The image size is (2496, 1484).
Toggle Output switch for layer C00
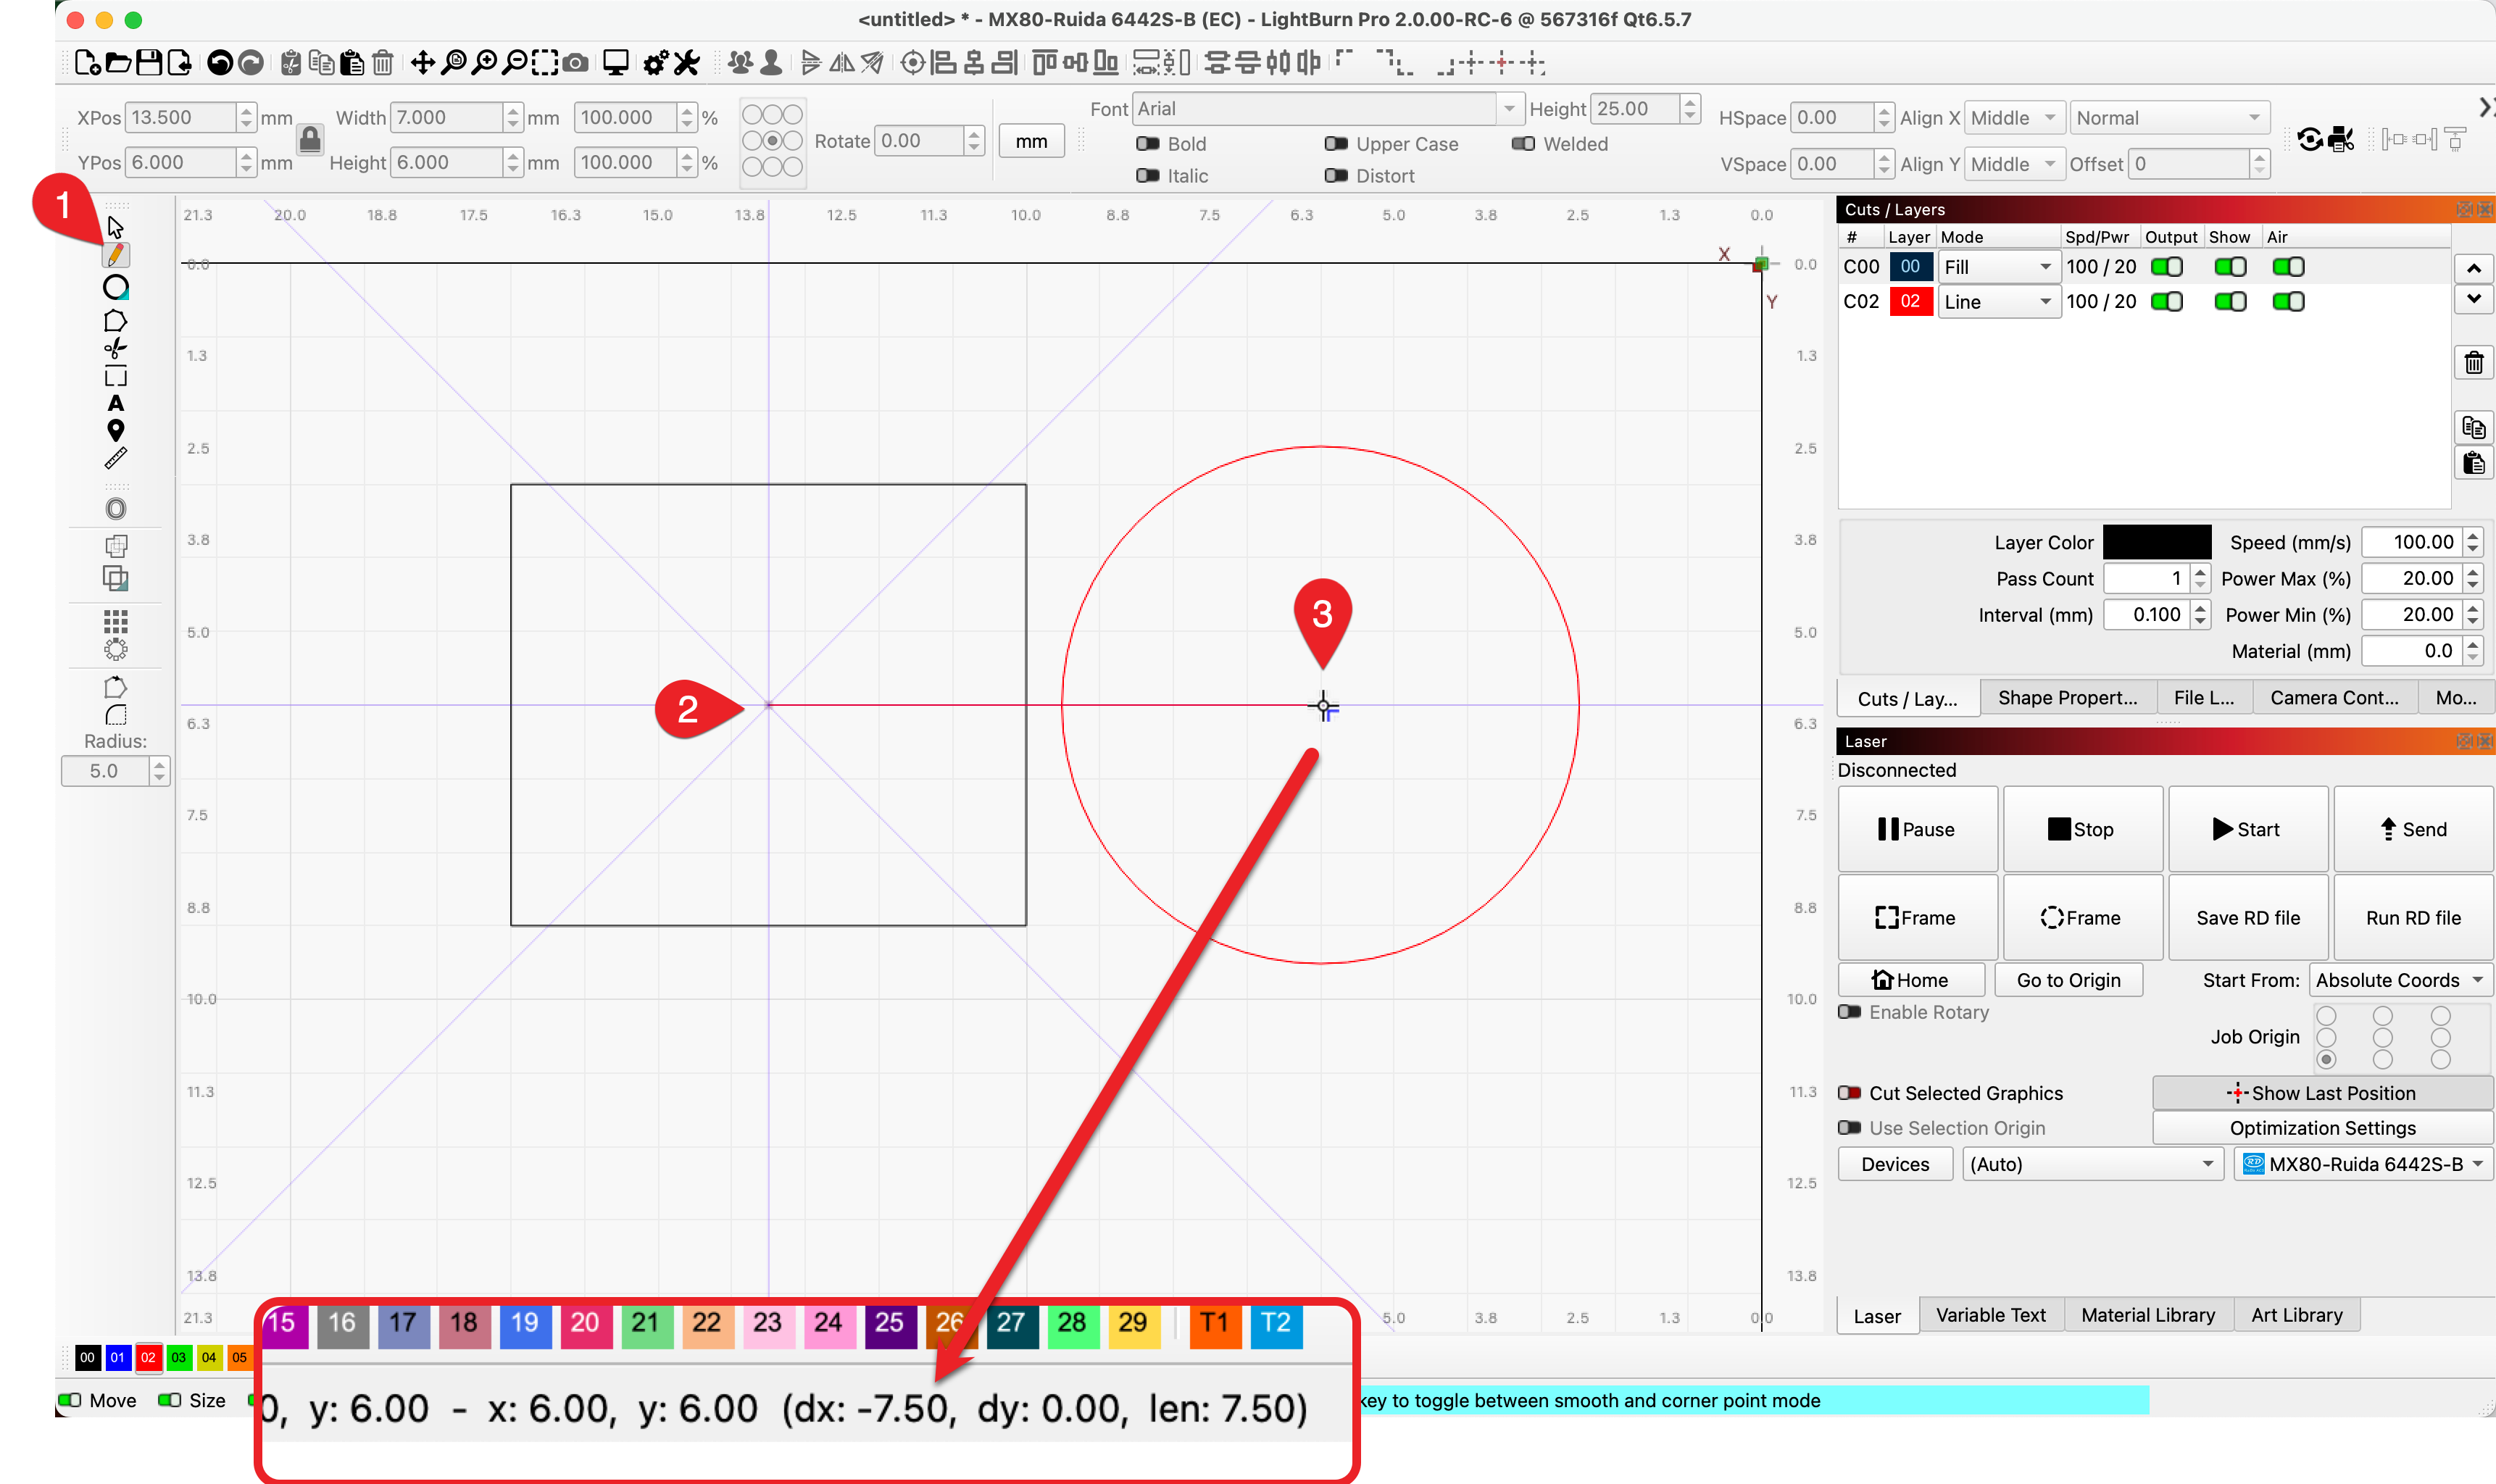pos(2166,267)
